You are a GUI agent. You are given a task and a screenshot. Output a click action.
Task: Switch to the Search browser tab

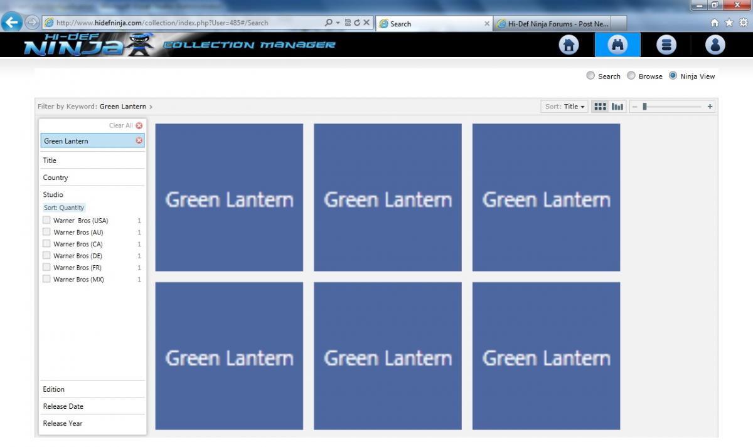[x=433, y=24]
